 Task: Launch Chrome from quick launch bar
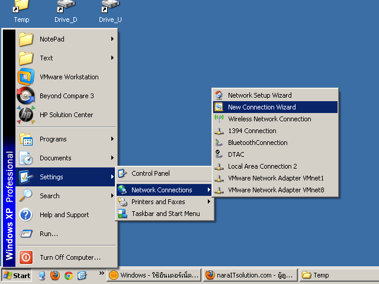(69, 276)
